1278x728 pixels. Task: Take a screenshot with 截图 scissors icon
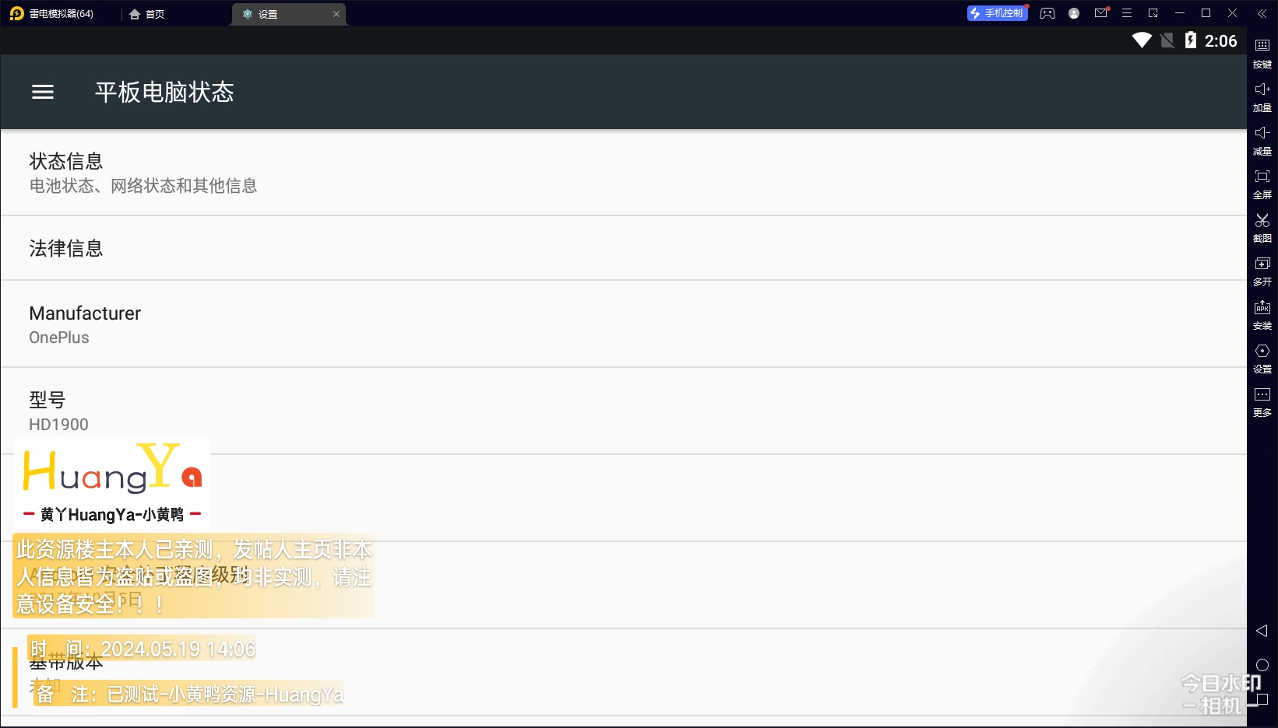[x=1262, y=226]
